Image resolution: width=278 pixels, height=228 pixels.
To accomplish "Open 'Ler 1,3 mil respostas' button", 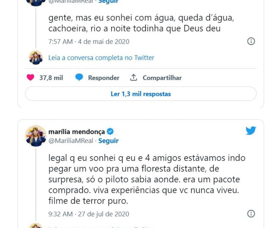I will click(141, 94).
